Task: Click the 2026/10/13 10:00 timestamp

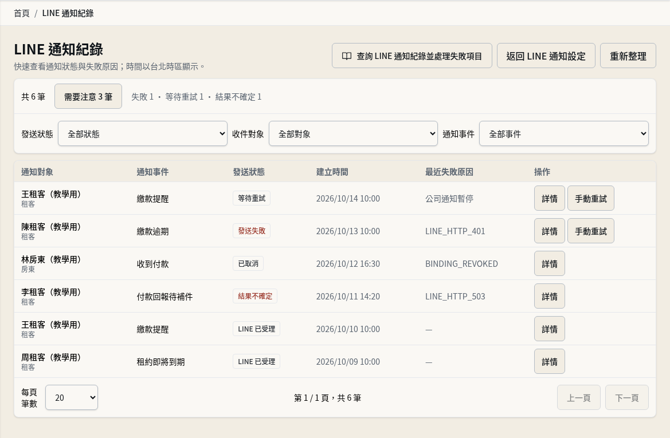Action: tap(348, 231)
